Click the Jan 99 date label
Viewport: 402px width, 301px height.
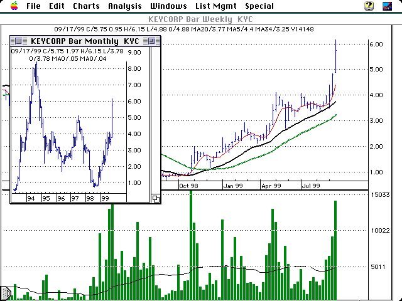click(x=233, y=186)
